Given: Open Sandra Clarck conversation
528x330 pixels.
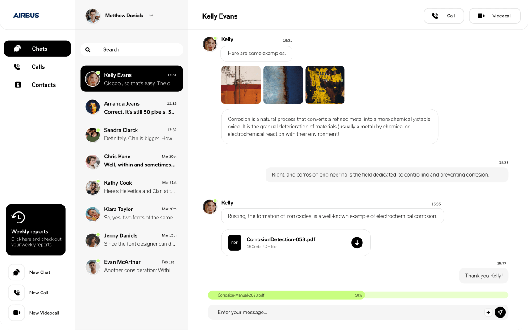Looking at the screenshot, I should [132, 134].
